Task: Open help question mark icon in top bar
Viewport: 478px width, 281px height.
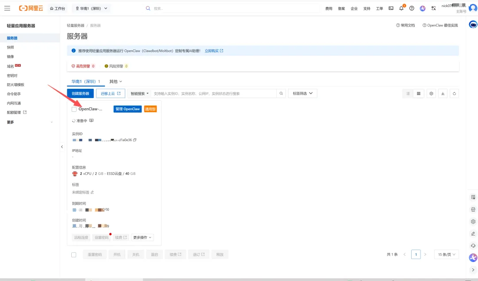Action: tap(412, 8)
